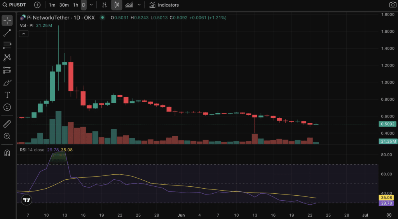Click the H0.5243 high value
The width and height of the screenshot is (398, 219).
[140, 18]
